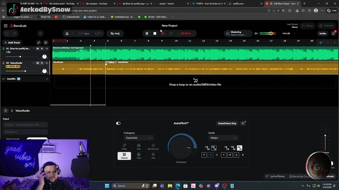Adjust track 02 volume slider
Image resolution: width=339 pixels, height=190 pixels.
[25, 71]
